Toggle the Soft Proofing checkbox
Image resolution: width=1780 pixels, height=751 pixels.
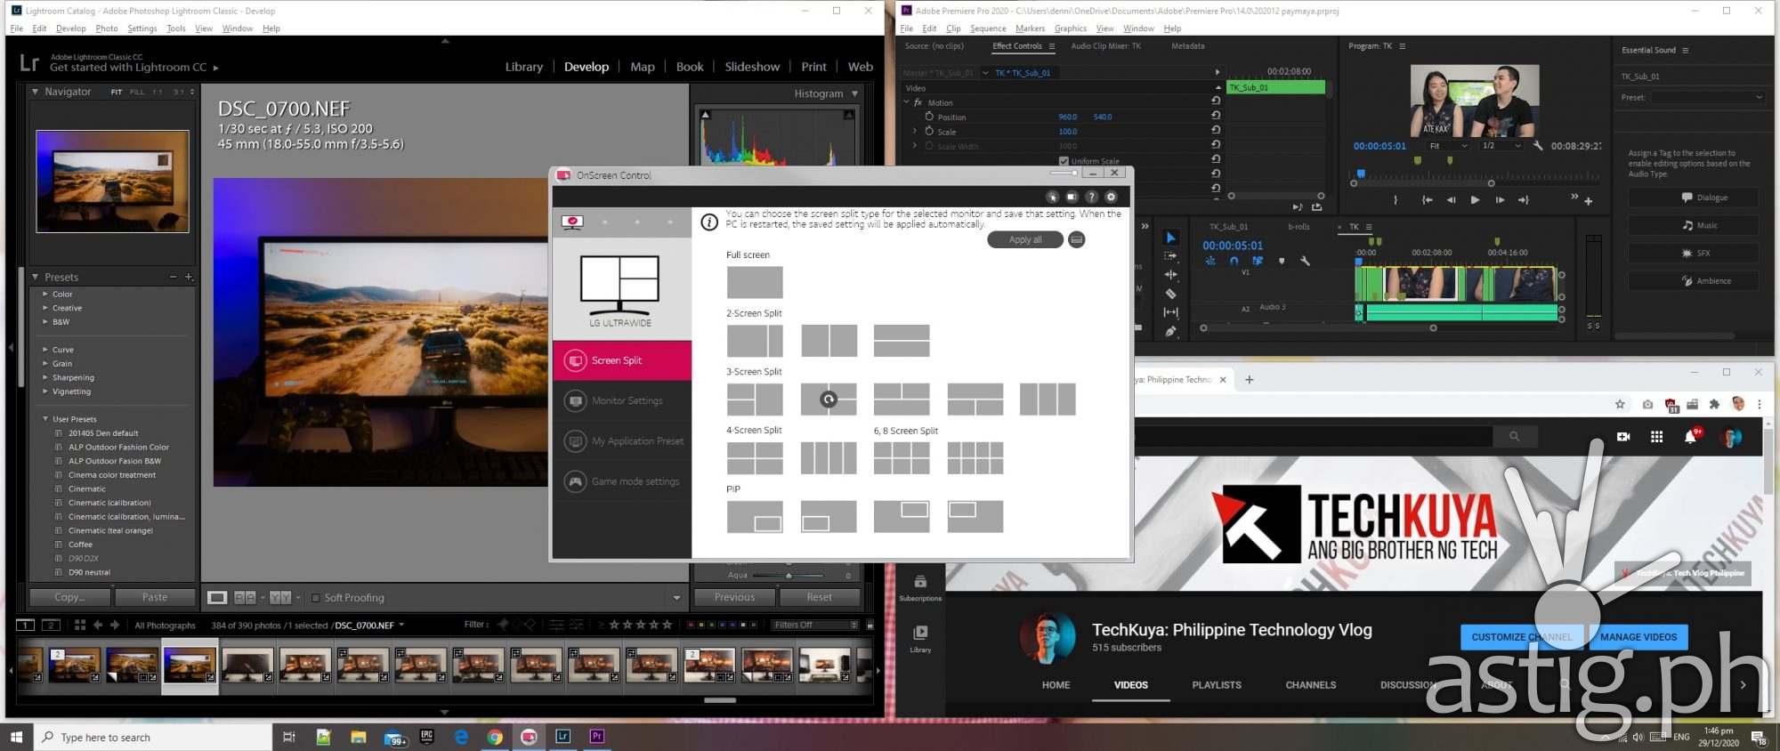pyautogui.click(x=315, y=598)
